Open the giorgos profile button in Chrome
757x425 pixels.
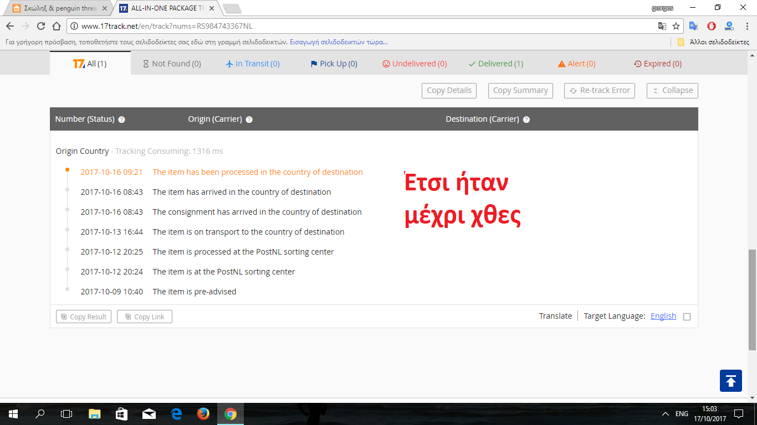tap(662, 8)
